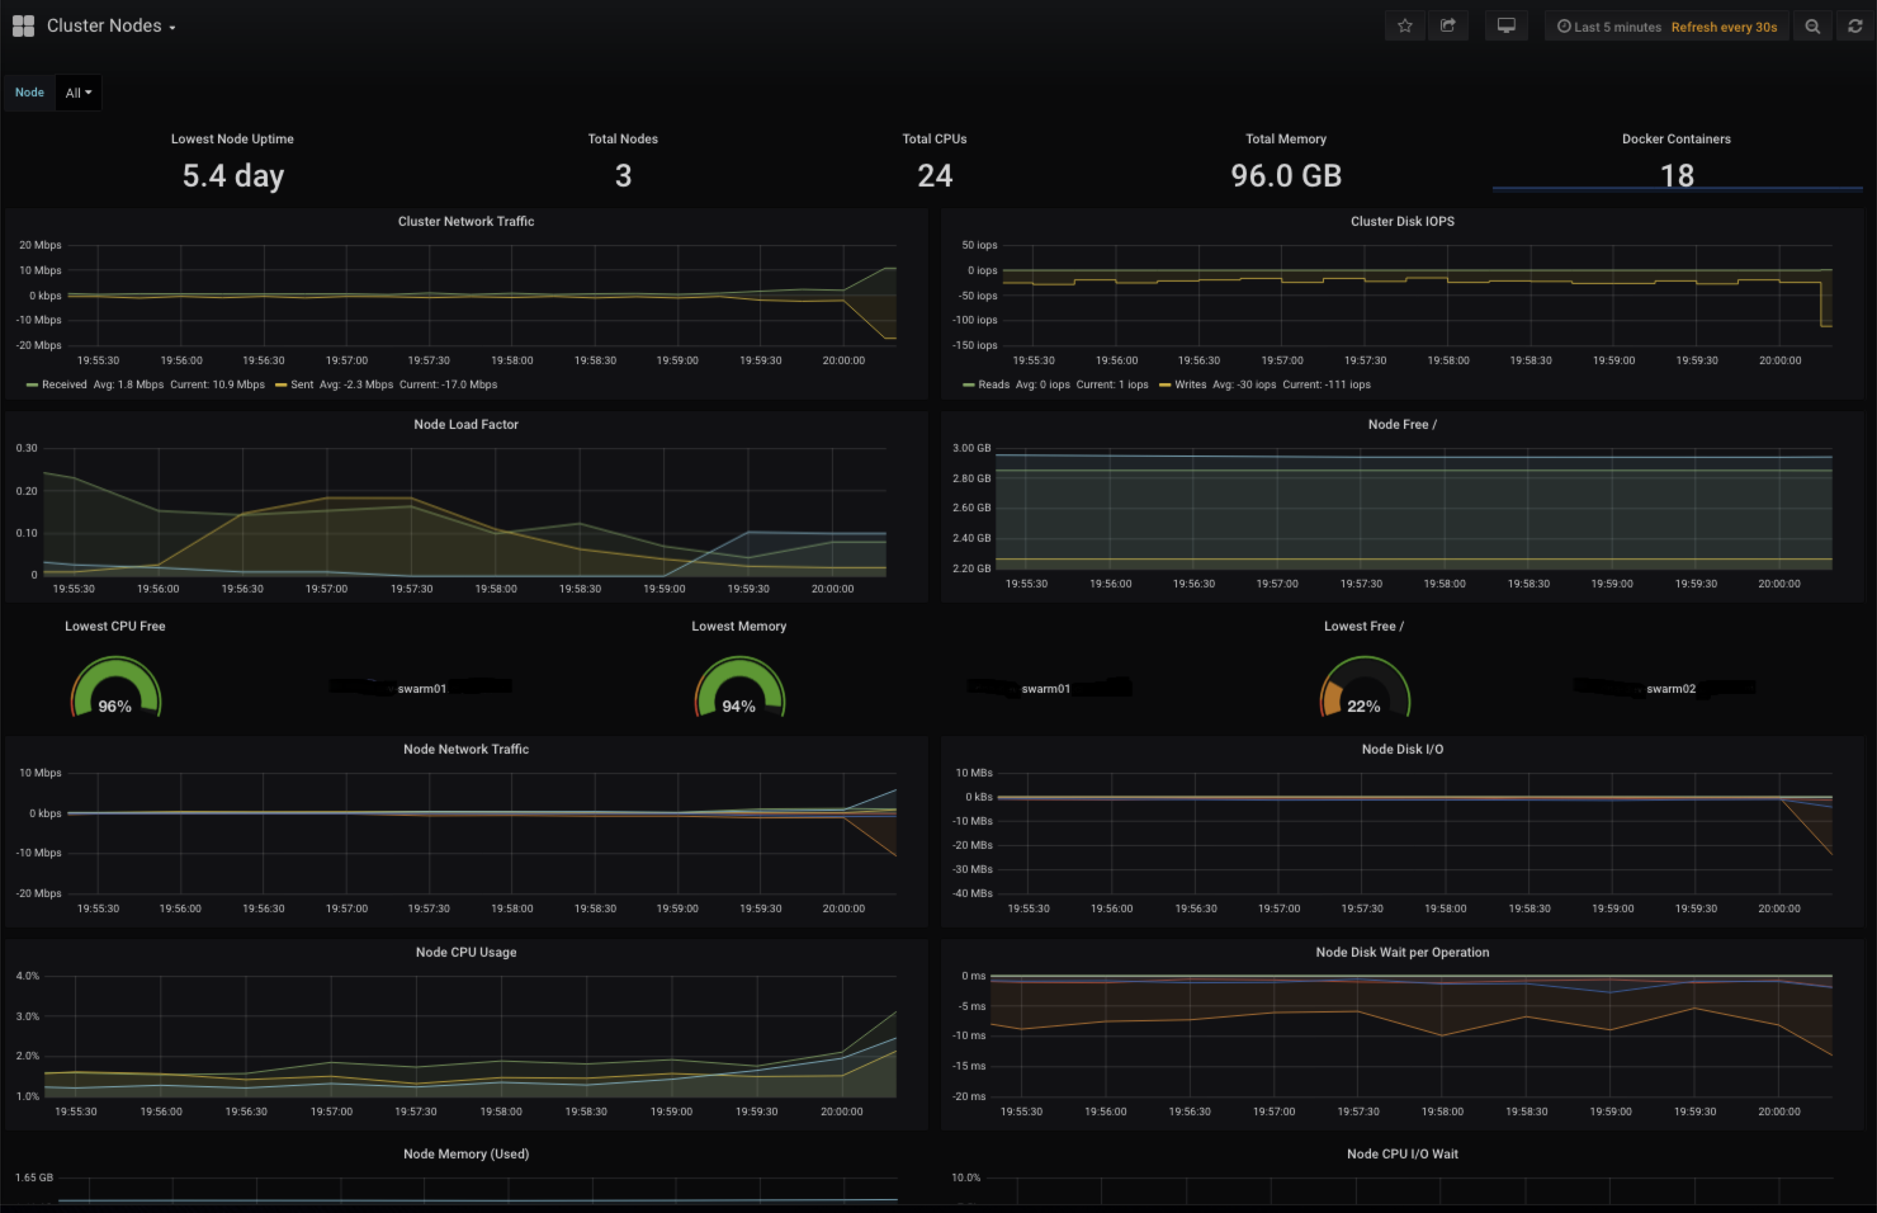Toggle the Reads series color line in the legend

968,385
